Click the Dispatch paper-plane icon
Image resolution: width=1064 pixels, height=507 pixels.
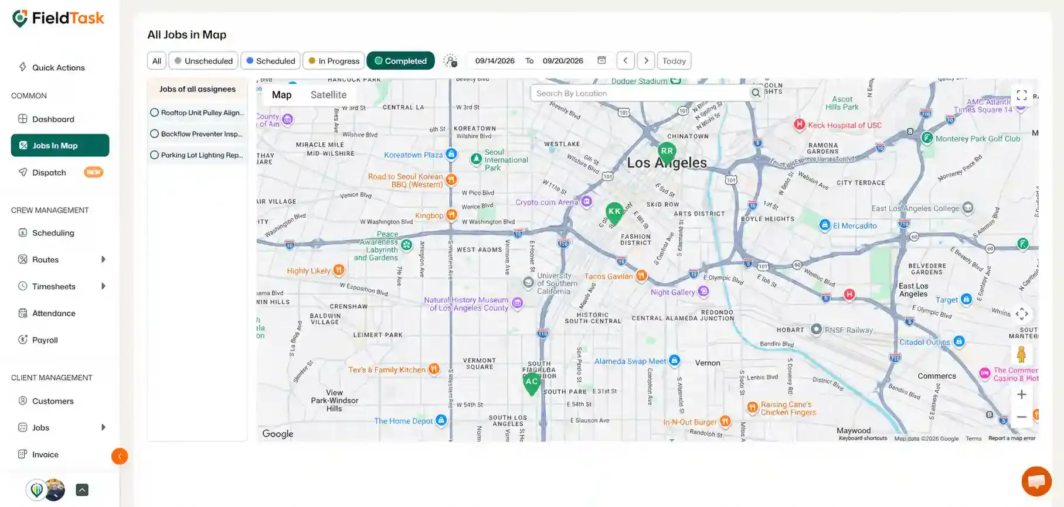pyautogui.click(x=23, y=172)
